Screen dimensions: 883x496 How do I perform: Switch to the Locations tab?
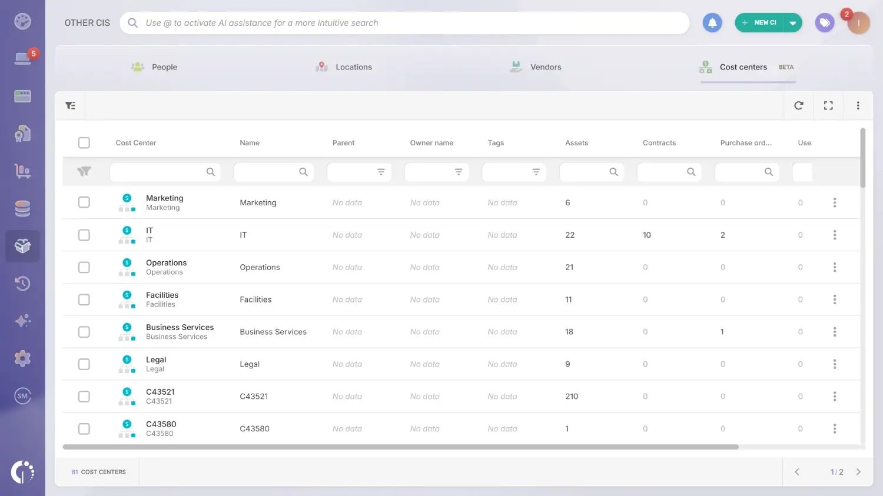coord(344,67)
